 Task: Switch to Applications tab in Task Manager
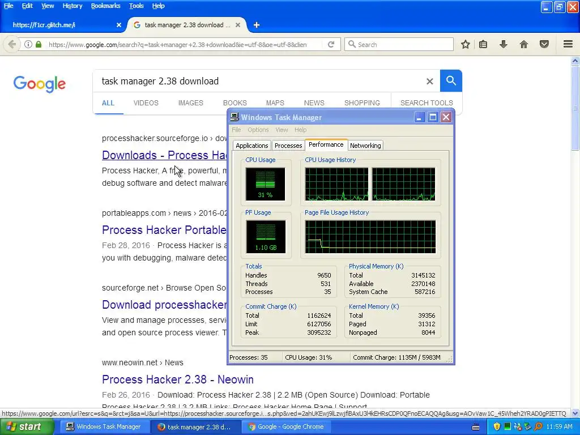252,146
